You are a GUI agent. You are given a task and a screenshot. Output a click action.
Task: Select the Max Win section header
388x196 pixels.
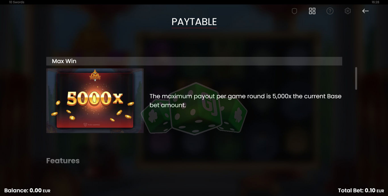click(x=194, y=61)
